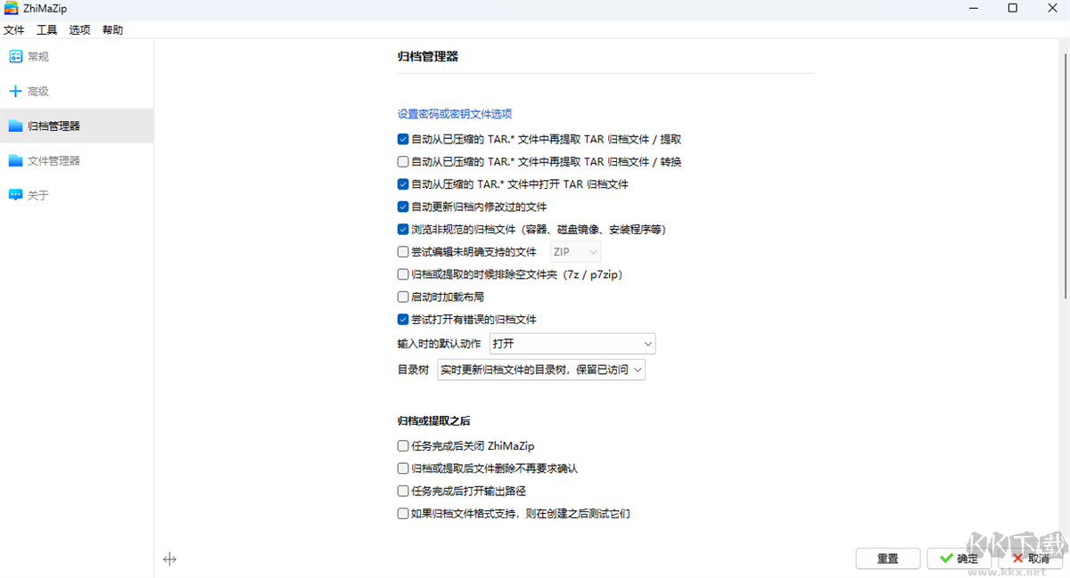Open the 文件管理器 folder icon
The image size is (1070, 578).
point(15,160)
